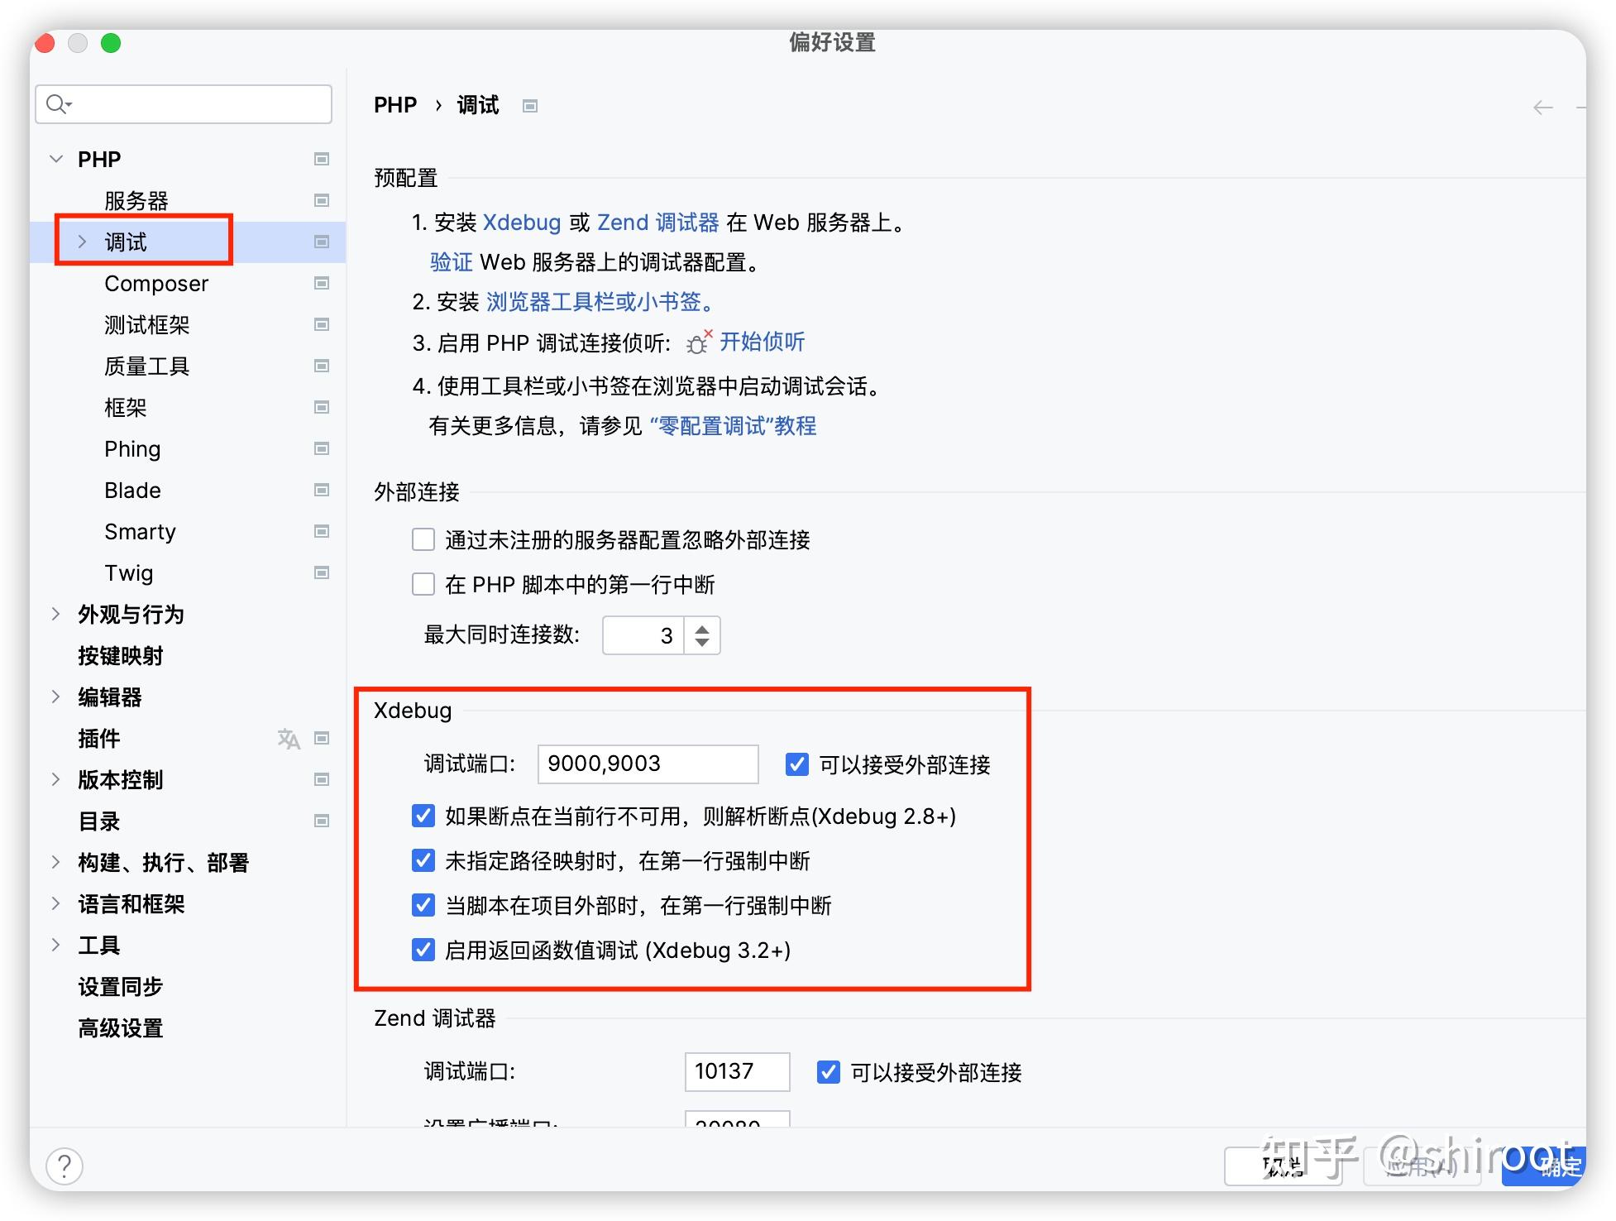Screen dimensions: 1616x1221
Task: Click the project-level icon next to Twig row
Action: (322, 572)
